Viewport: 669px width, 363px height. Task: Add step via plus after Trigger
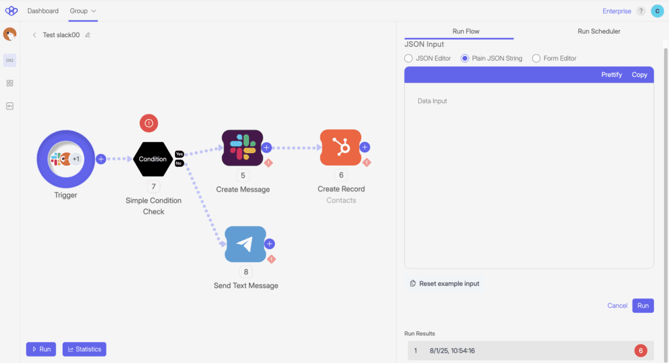[x=101, y=159]
